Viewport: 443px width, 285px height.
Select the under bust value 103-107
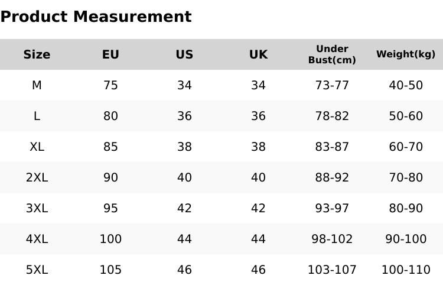[x=332, y=270]
